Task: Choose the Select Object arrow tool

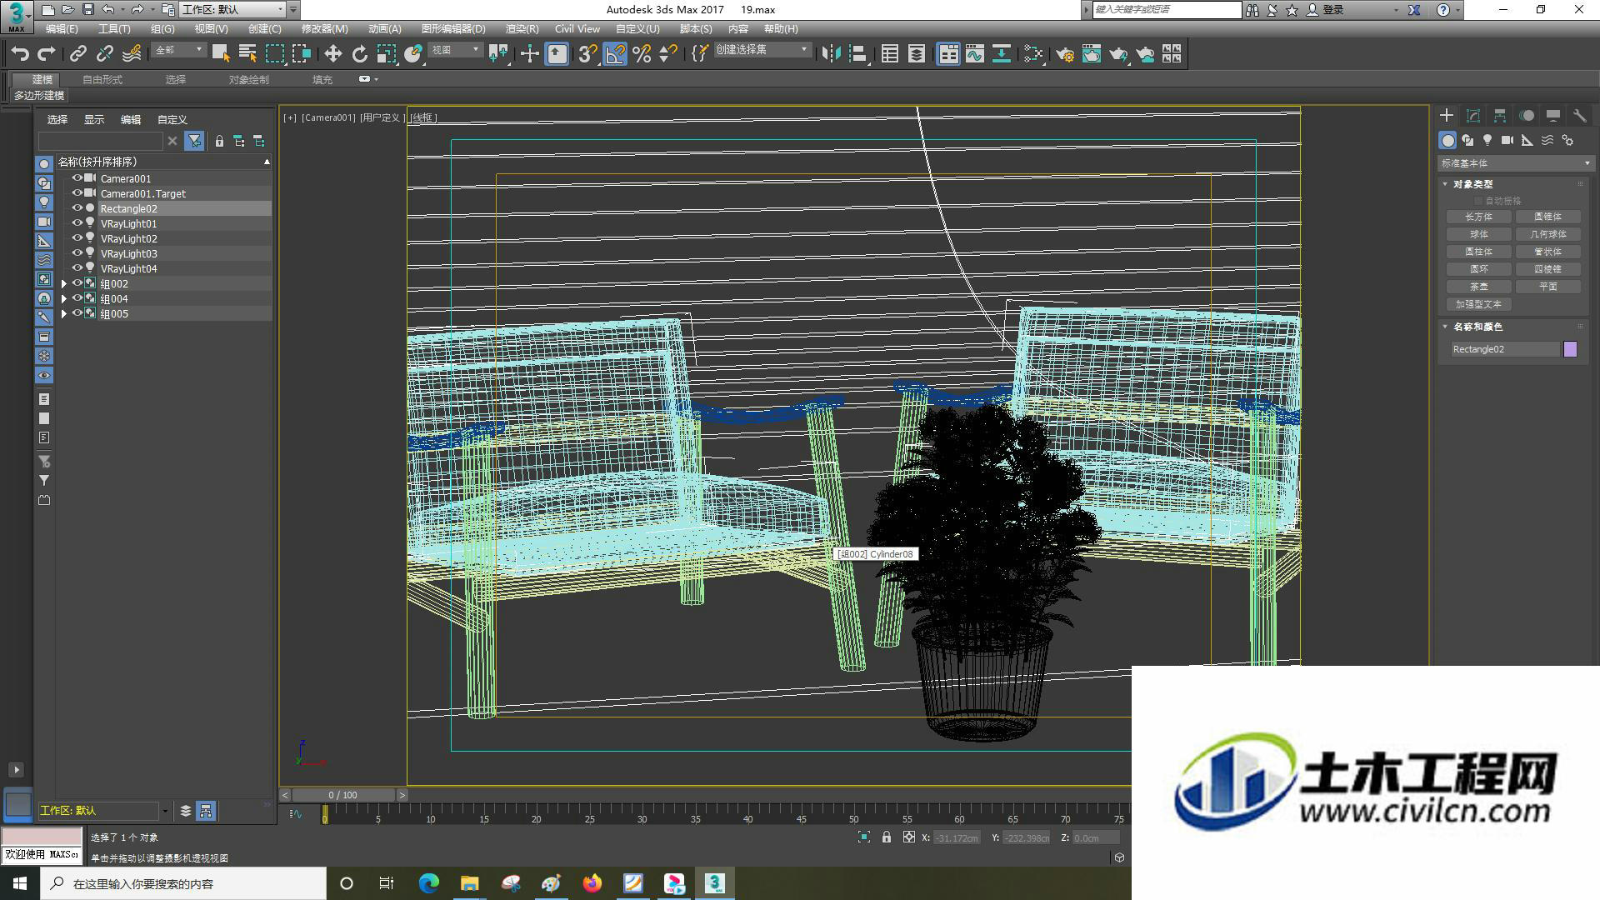Action: 221,54
